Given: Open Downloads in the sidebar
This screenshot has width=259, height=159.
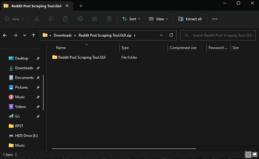Looking at the screenshot, I should coord(24,68).
